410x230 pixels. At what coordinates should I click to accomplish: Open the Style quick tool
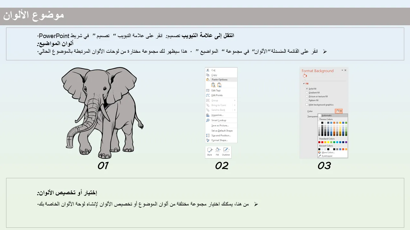pos(209,150)
